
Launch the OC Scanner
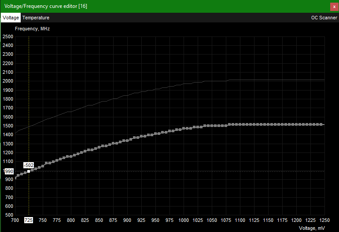point(324,18)
